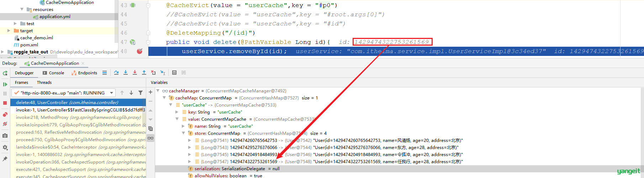Collapse cacheMap ConcurrentMap node
The width and height of the screenshot is (644, 178).
pyautogui.click(x=164, y=98)
